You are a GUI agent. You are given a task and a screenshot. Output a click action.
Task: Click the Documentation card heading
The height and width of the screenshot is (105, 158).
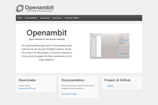tap(73, 80)
